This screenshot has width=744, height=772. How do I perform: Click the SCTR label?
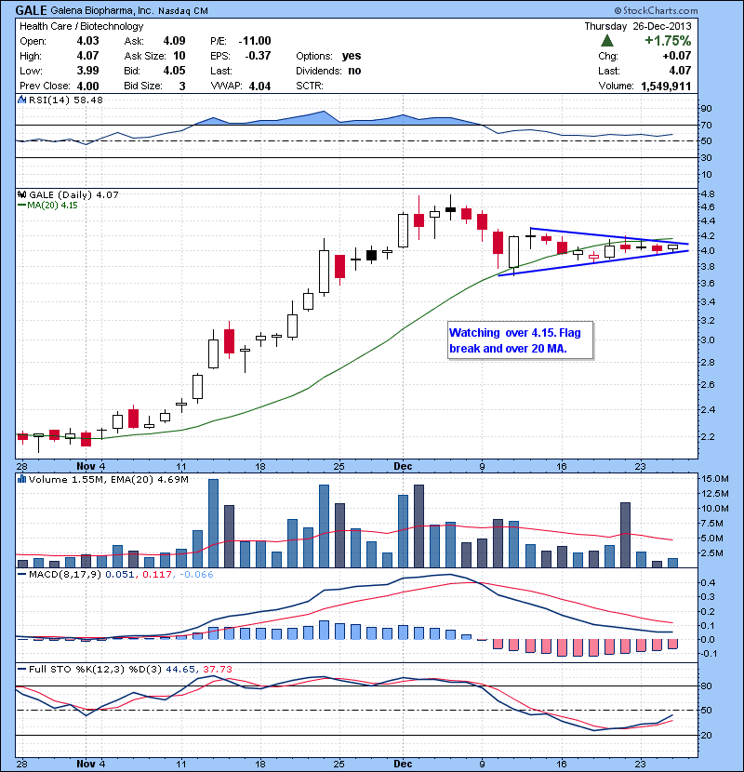(310, 87)
